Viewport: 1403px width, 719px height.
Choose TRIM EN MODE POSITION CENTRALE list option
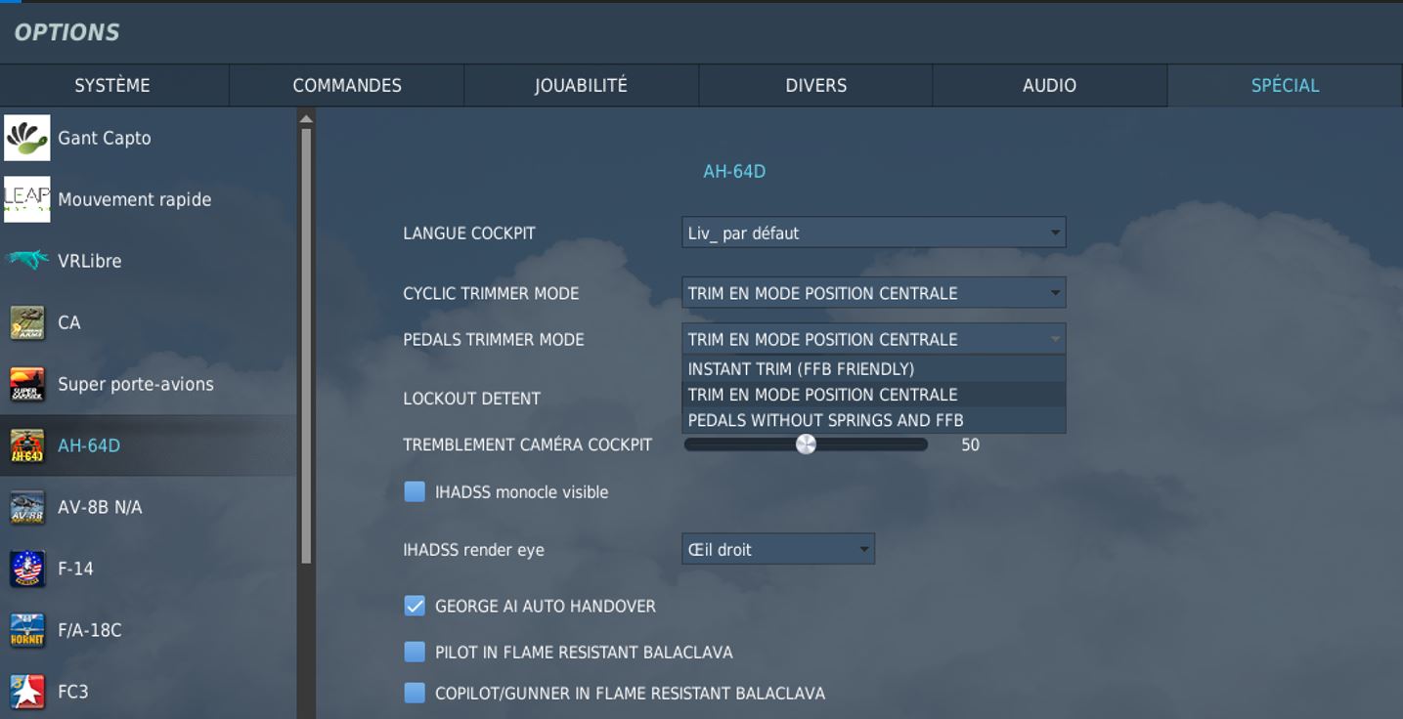tap(873, 395)
